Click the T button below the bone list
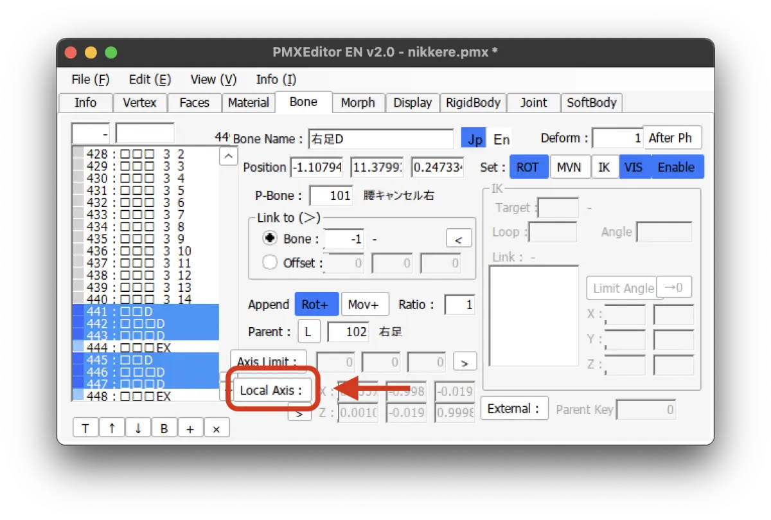 85,429
